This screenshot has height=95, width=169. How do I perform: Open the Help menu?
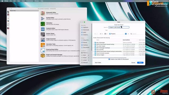pyautogui.click(x=42, y=1)
